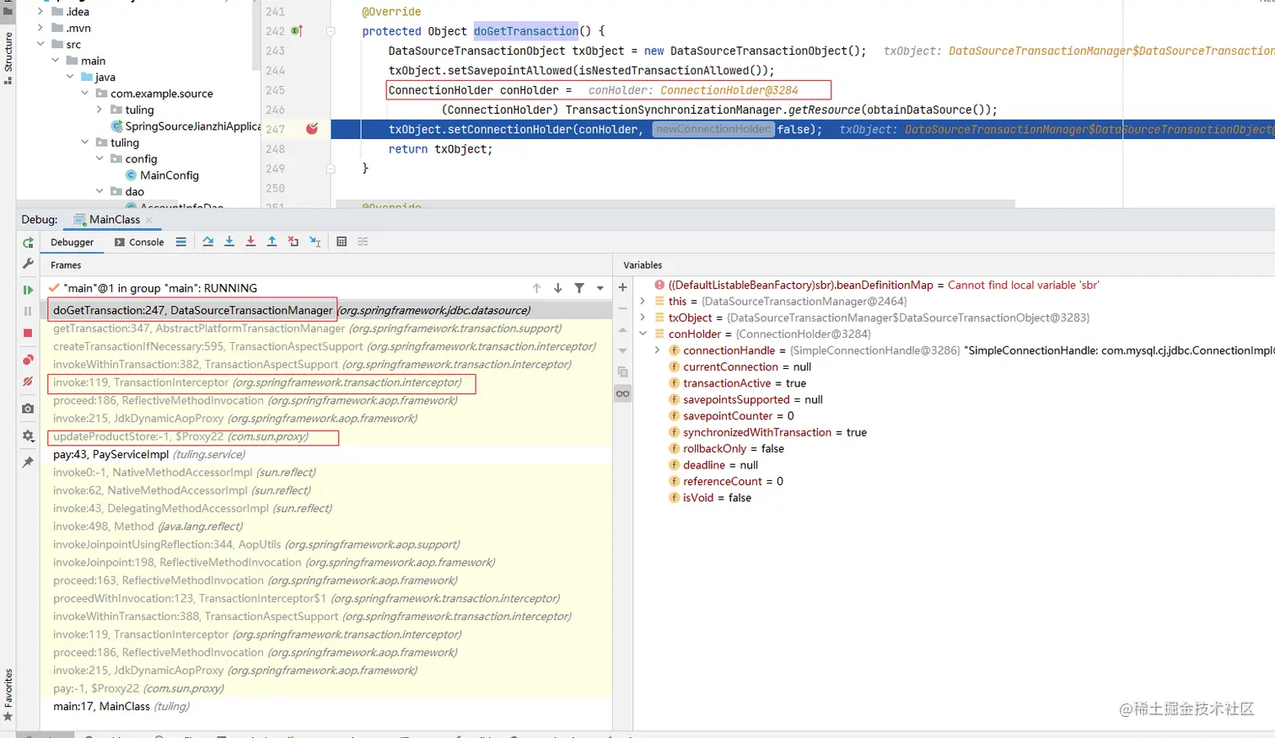The image size is (1275, 738).
Task: Toggle the breakpoint on line 247
Action: pyautogui.click(x=312, y=129)
